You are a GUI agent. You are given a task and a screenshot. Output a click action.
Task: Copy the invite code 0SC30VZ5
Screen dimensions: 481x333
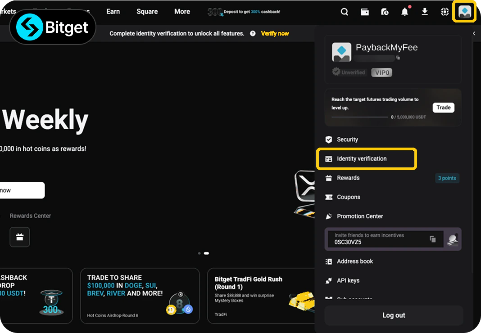click(x=432, y=239)
